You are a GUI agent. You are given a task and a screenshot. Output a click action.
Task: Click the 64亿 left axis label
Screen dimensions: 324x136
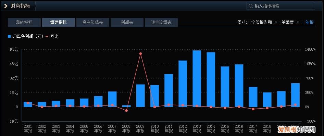point(14,50)
